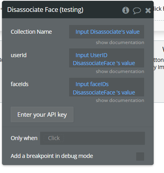Viewport: 164px width, 173px height.
Task: Edit the Input faceIDs DisassociateFace expression
Action: click(x=106, y=87)
